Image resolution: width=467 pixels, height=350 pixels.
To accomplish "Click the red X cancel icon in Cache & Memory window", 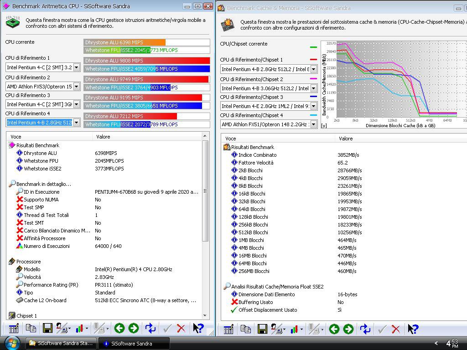I will pos(396,329).
